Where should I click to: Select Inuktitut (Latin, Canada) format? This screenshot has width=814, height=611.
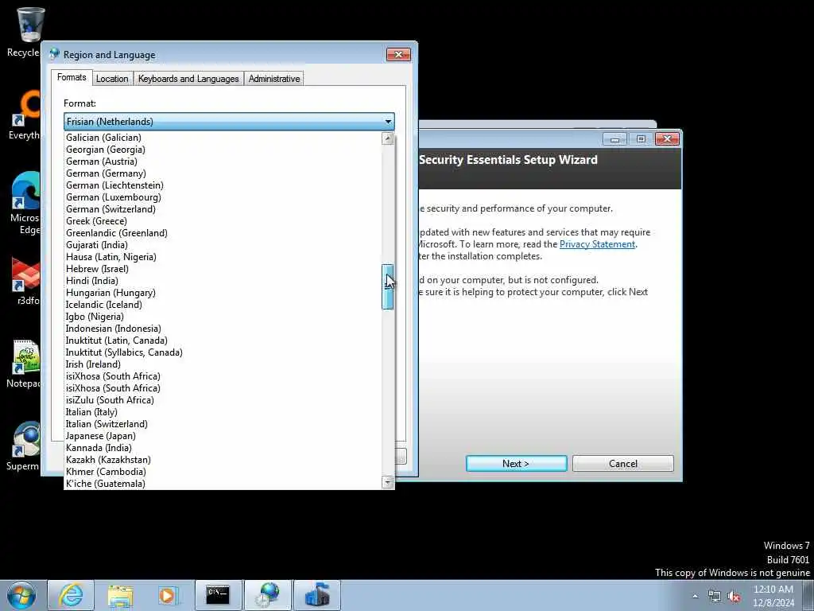(223, 341)
